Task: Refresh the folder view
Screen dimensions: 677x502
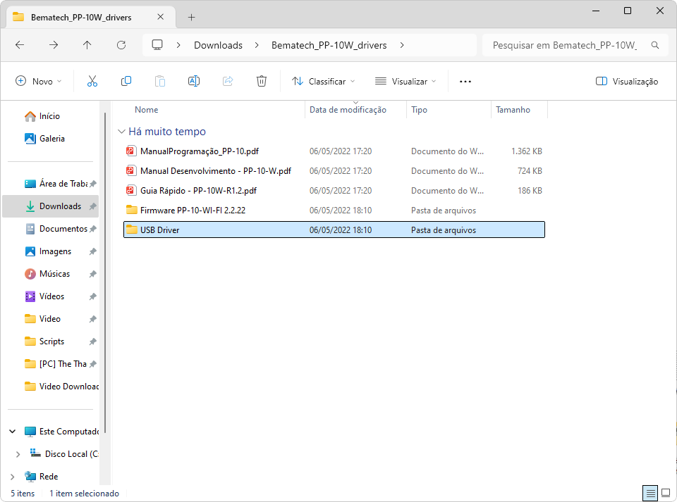Action: pos(121,45)
